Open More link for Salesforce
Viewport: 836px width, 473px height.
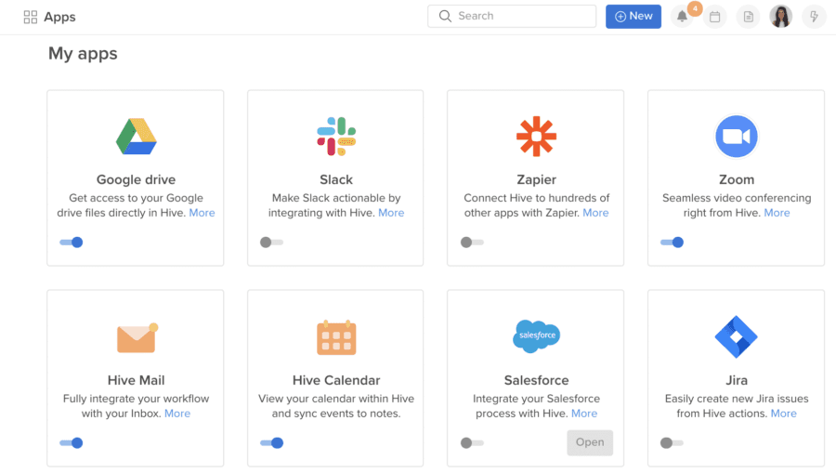pyautogui.click(x=584, y=414)
